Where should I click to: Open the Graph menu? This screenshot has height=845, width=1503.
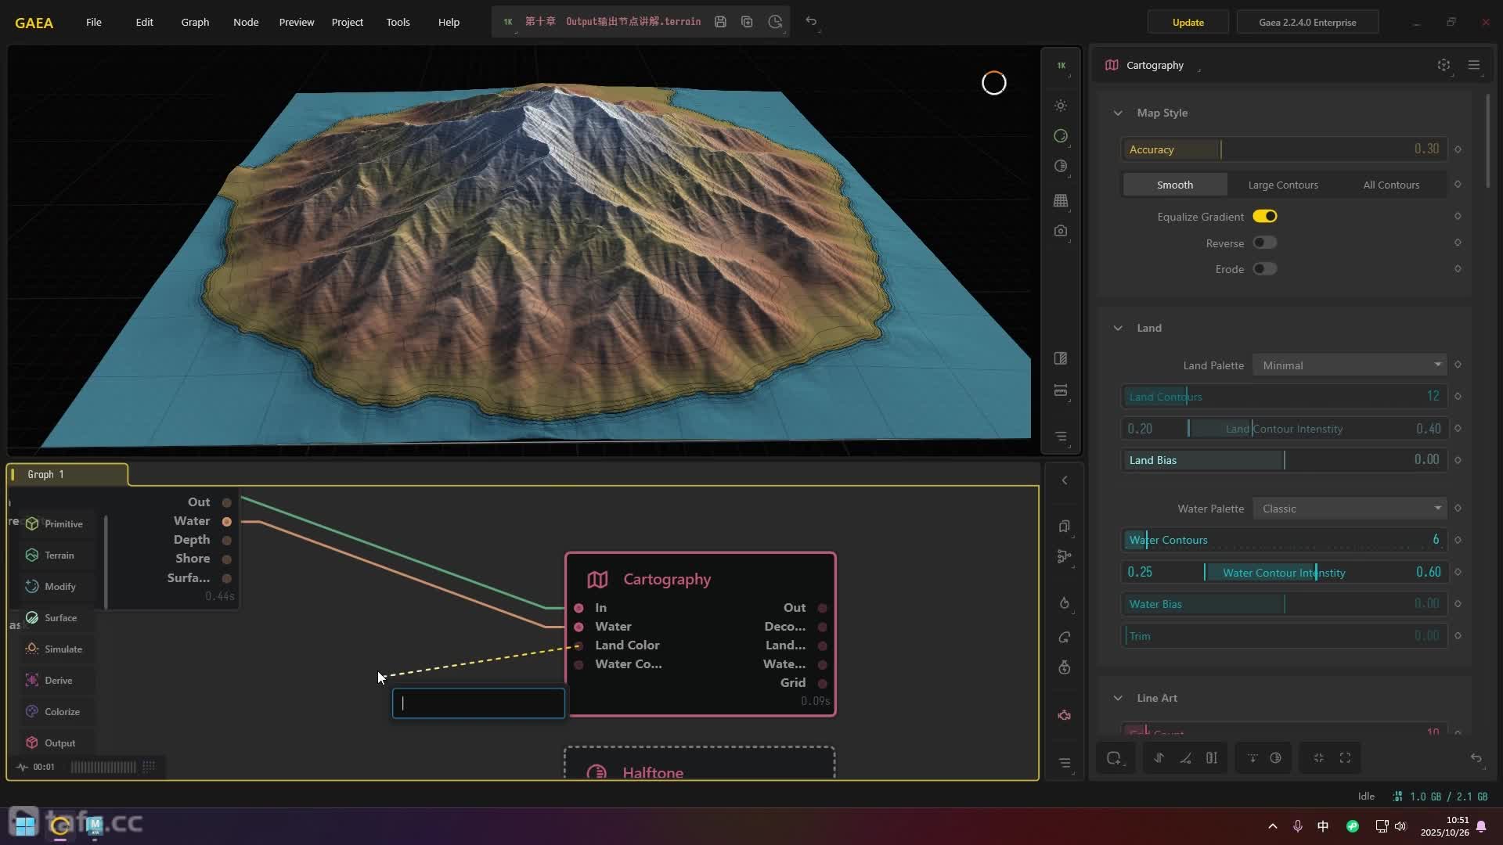point(195,22)
